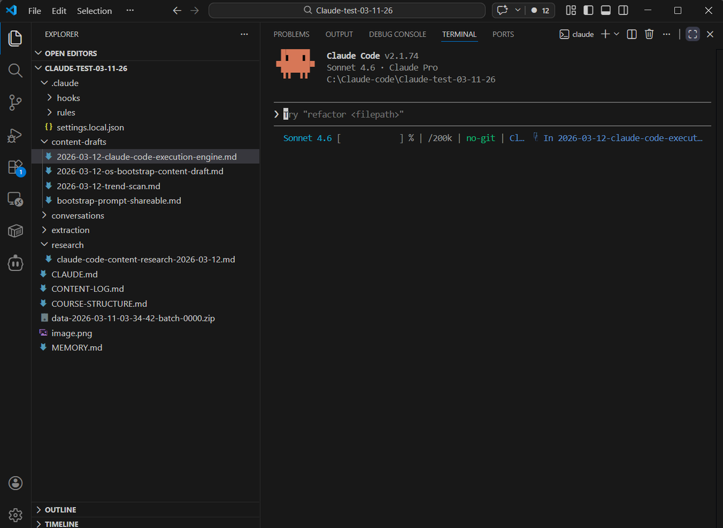The height and width of the screenshot is (528, 723).
Task: Open the Customize Layout icon
Action: coord(571,10)
